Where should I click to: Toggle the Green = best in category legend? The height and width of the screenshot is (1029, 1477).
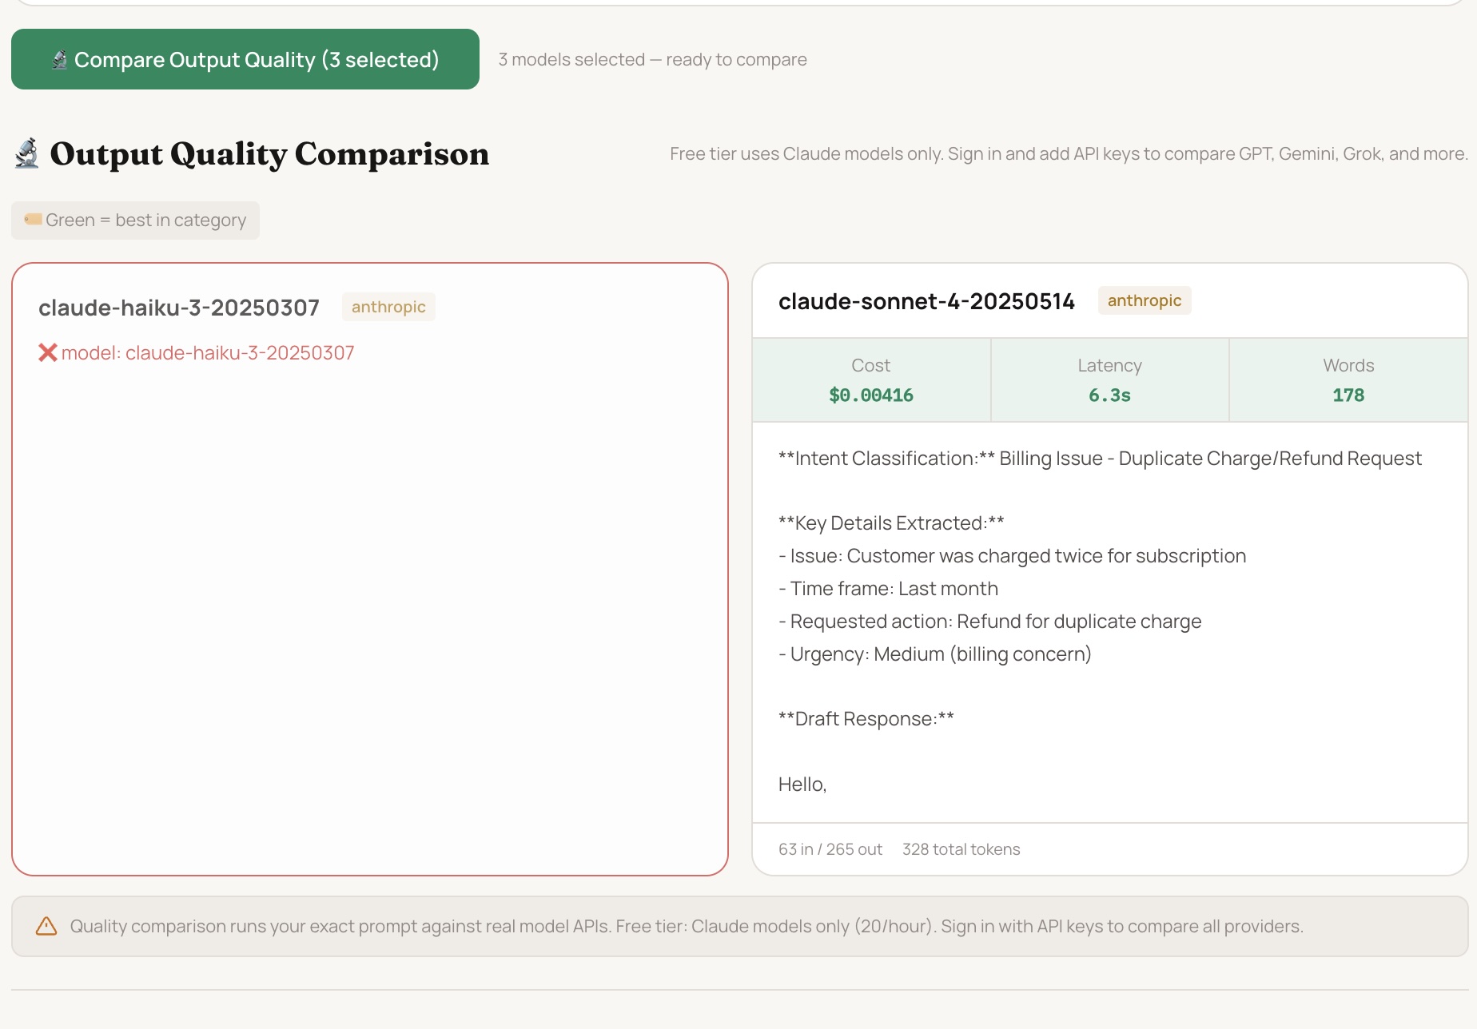(134, 220)
